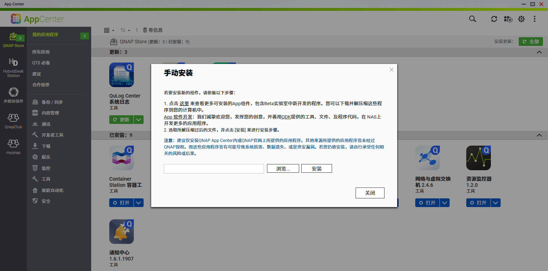Click the refresh icon in the header
Screen dimensions: 548x271
coord(494,19)
